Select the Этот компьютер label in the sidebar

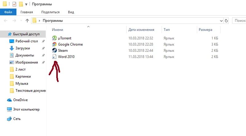[26, 109]
